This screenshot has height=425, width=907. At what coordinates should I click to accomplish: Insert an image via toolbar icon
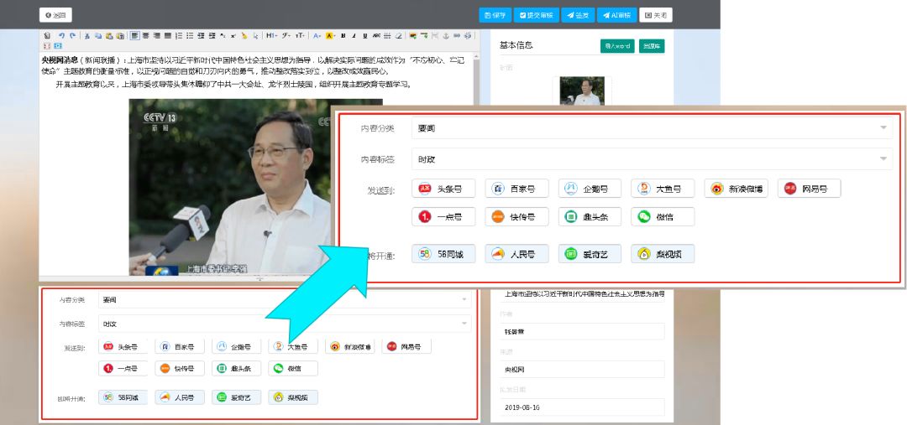tap(413, 36)
